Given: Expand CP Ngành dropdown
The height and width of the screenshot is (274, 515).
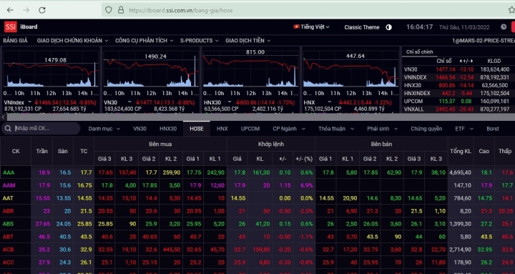Looking at the screenshot, I should (289, 129).
